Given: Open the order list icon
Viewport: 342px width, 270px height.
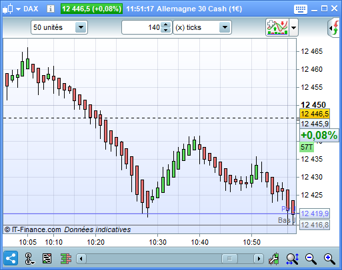Looking at the screenshot, I should coord(47,259).
